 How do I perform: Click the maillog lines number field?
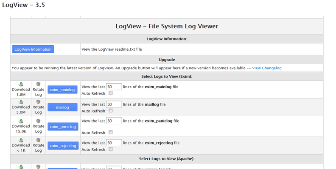[114, 104]
